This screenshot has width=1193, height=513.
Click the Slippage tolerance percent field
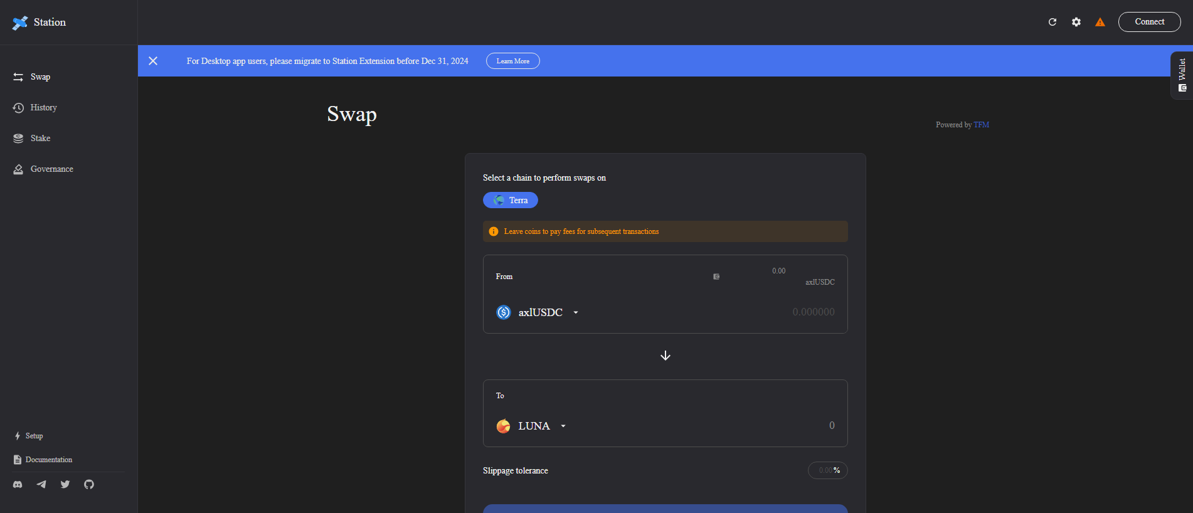[828, 470]
